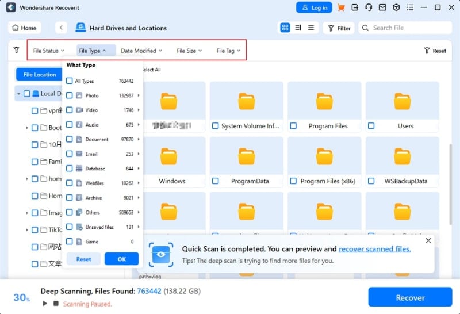Viewport: 460px width, 314px height.
Task: Click the blue Recover button
Action: (x=410, y=297)
